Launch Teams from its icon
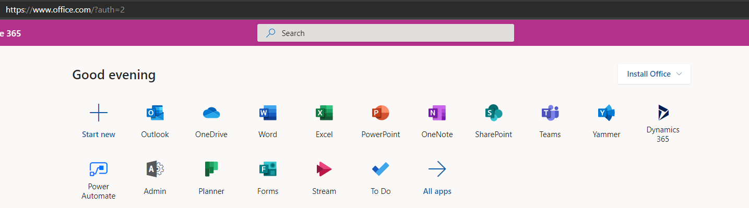The width and height of the screenshot is (749, 208). pyautogui.click(x=550, y=113)
